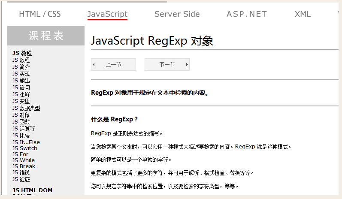Open the JS Break lesson
The image size is (342, 199).
24,166
